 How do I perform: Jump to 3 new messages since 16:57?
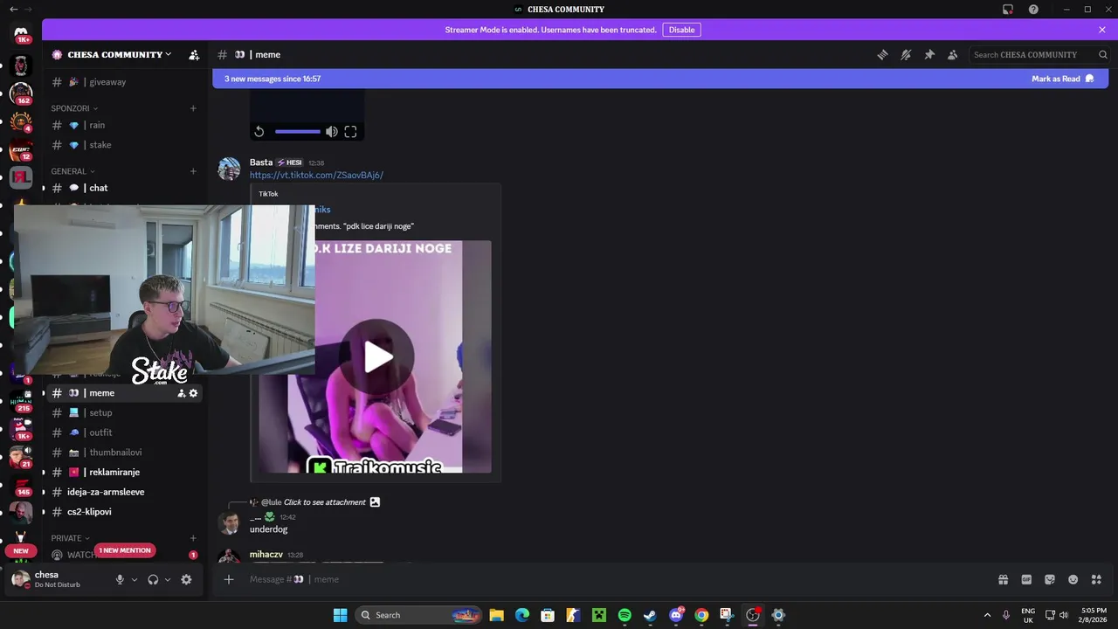coord(273,79)
